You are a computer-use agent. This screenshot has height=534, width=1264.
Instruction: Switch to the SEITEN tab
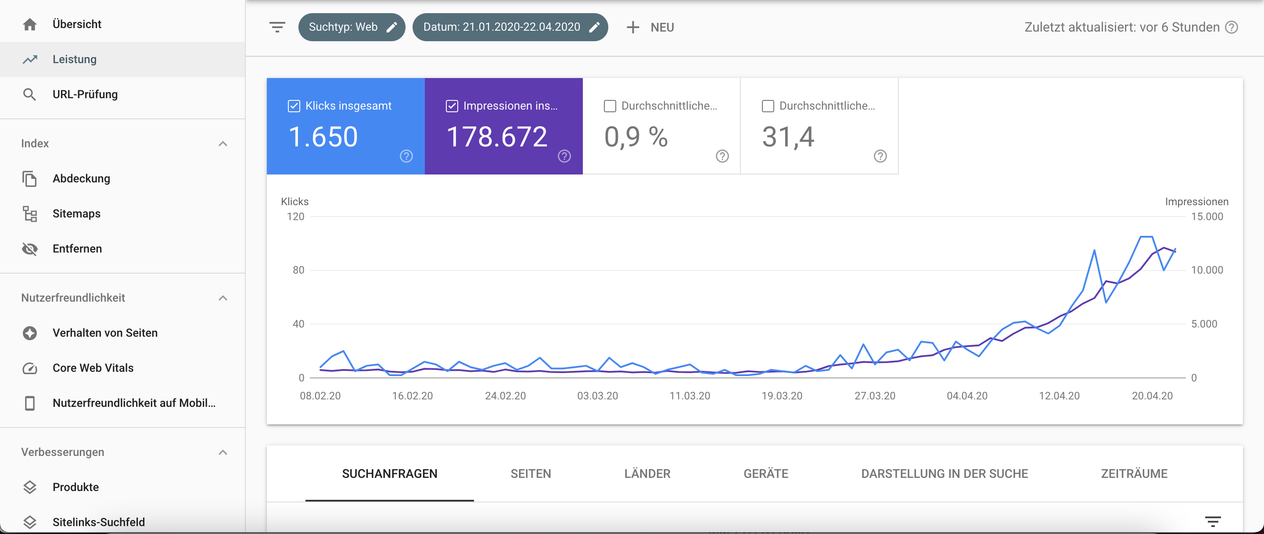coord(531,473)
